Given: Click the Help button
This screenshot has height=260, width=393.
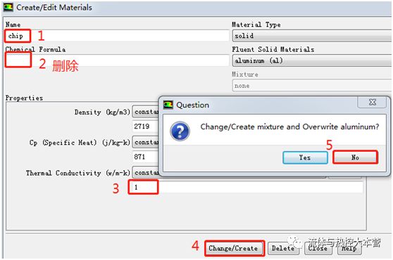Looking at the screenshot, I should click(x=349, y=248).
